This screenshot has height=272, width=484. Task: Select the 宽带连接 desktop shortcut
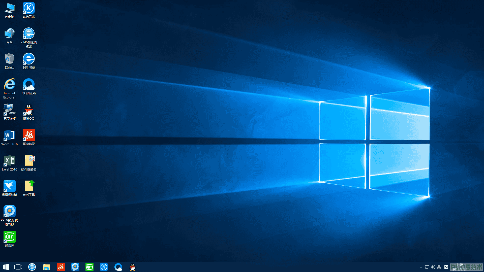click(x=10, y=112)
